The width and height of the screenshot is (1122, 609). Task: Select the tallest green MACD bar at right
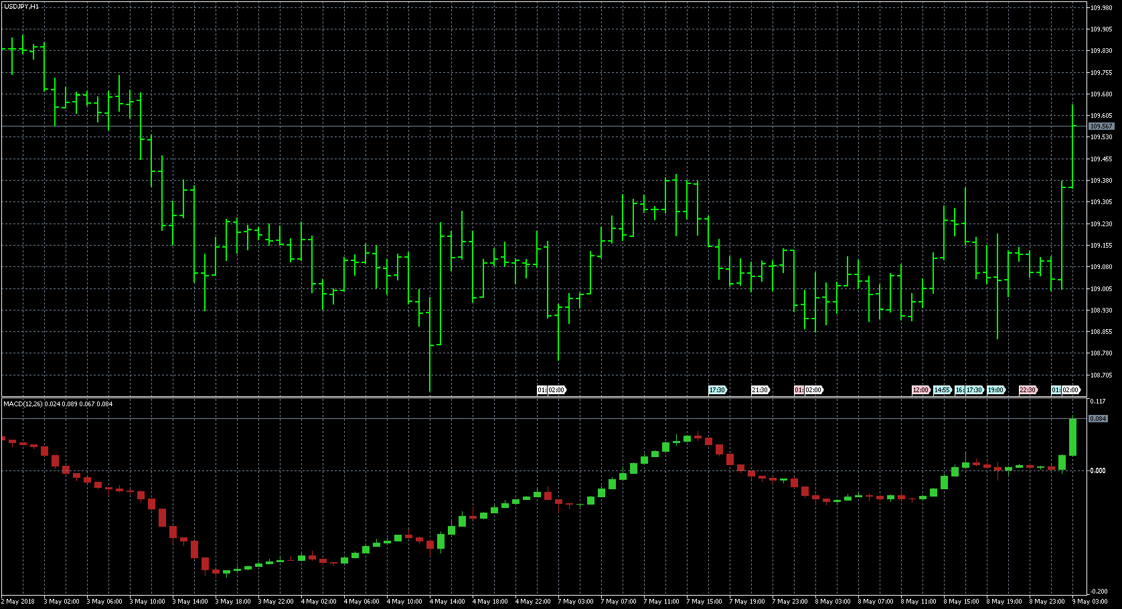pos(1072,437)
